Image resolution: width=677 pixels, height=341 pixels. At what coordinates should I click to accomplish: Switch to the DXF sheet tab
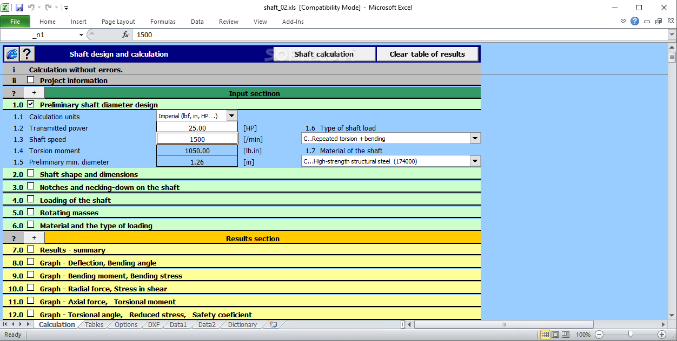(154, 325)
